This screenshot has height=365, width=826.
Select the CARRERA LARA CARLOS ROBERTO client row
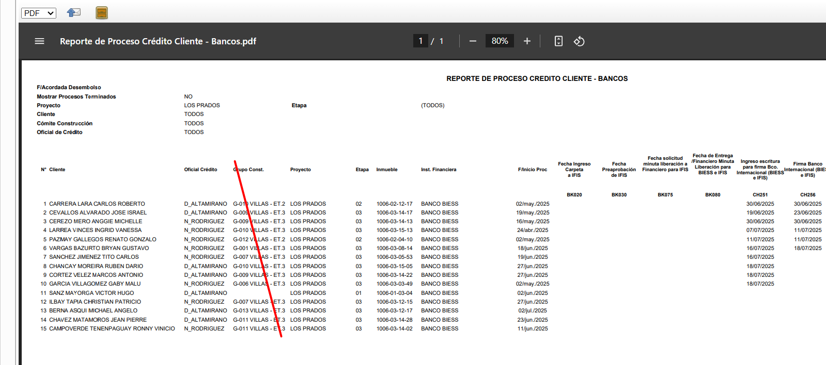pyautogui.click(x=97, y=204)
